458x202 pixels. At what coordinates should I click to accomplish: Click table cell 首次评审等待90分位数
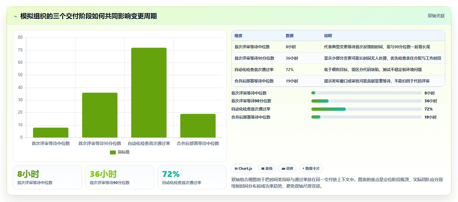254,58
